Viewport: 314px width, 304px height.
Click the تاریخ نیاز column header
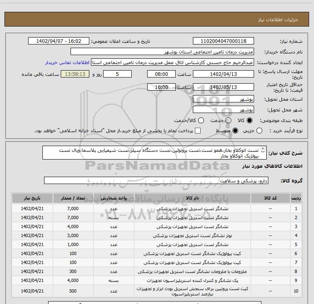[x=32, y=198]
